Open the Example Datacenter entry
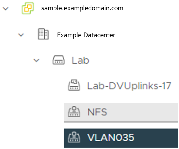The width and height of the screenshot is (179, 149). tap(86, 35)
